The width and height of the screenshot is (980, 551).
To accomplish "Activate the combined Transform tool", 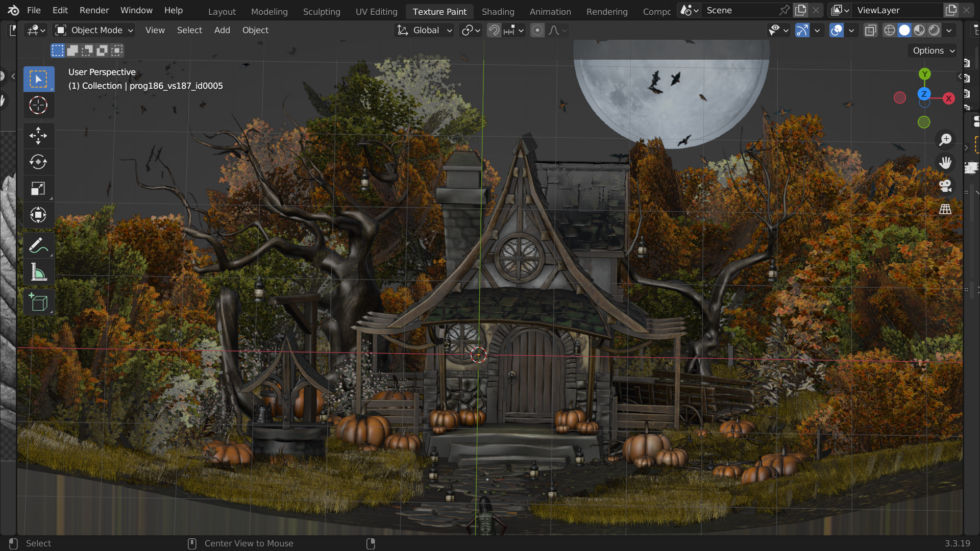I will [x=38, y=215].
